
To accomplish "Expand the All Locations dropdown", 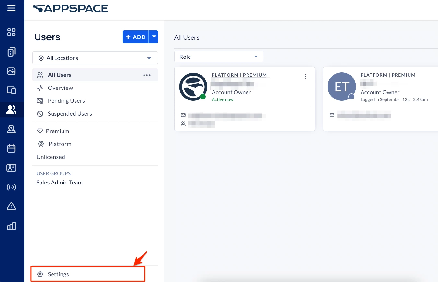I will tap(95, 58).
